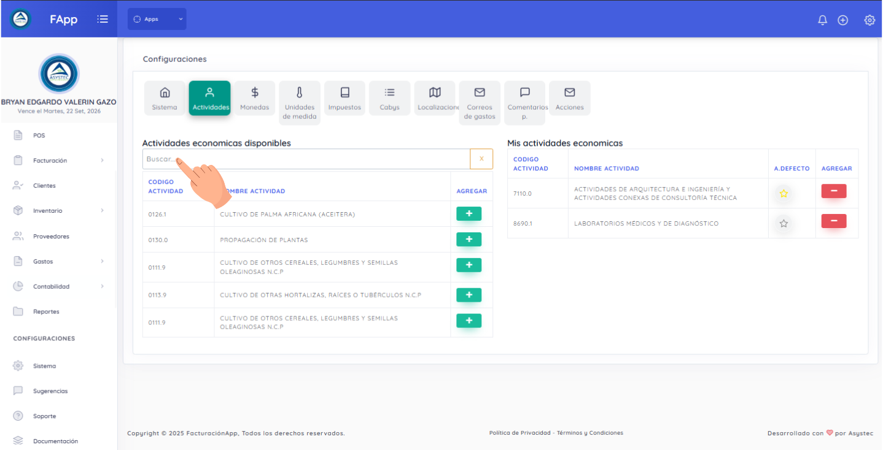Select the Cabys tab
The image size is (883, 450).
389,98
